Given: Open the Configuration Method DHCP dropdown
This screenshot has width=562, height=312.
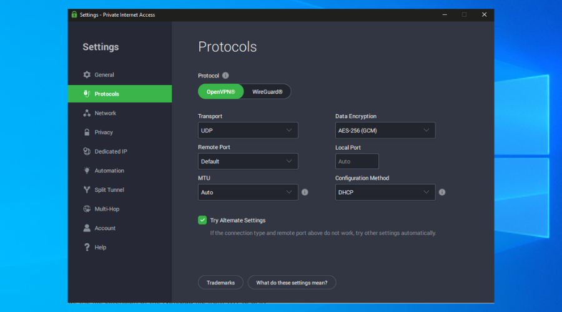Looking at the screenshot, I should tap(385, 192).
